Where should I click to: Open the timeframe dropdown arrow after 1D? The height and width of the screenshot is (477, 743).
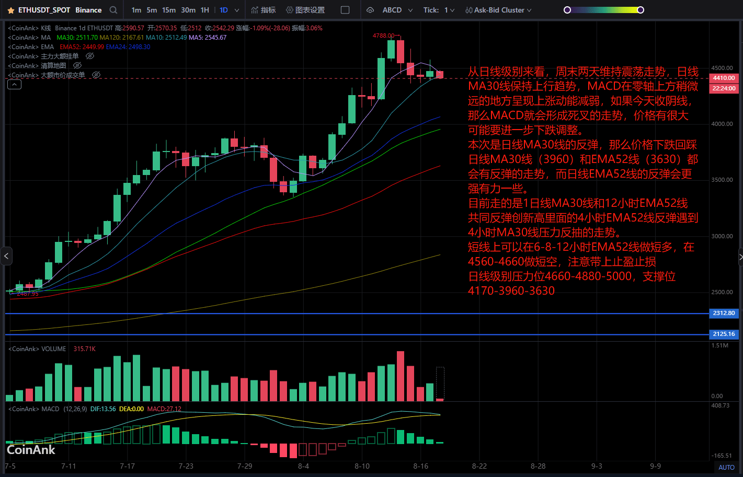pos(237,10)
